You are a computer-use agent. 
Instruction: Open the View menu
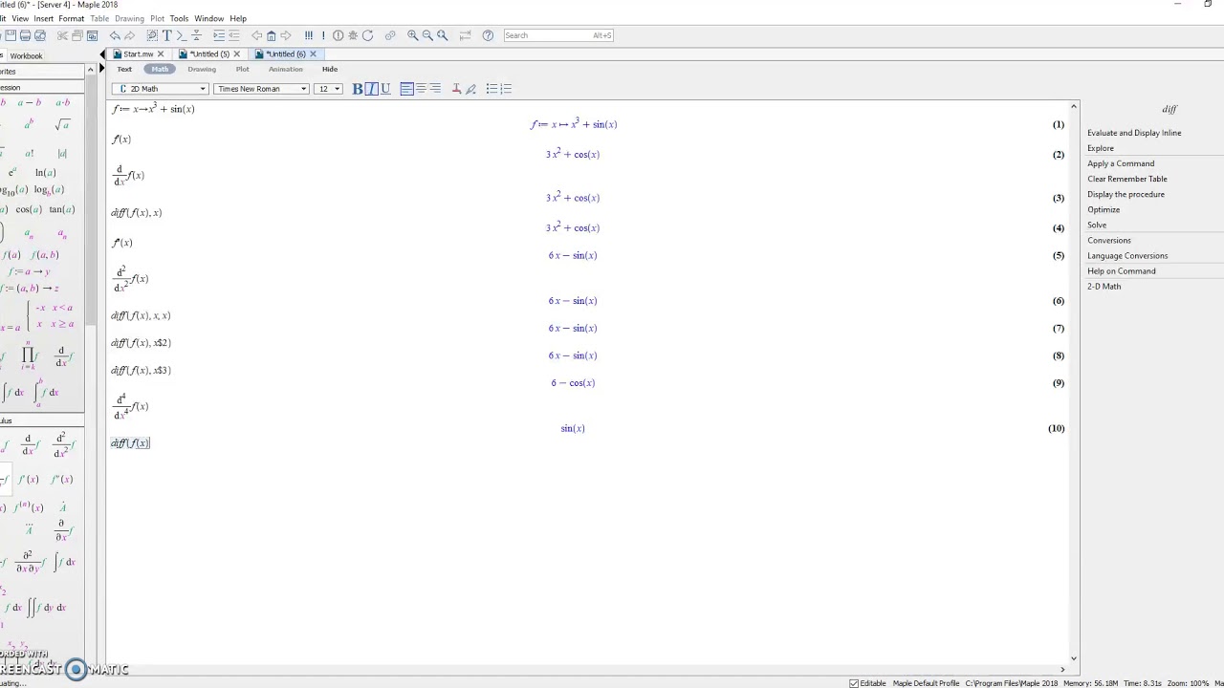19,18
